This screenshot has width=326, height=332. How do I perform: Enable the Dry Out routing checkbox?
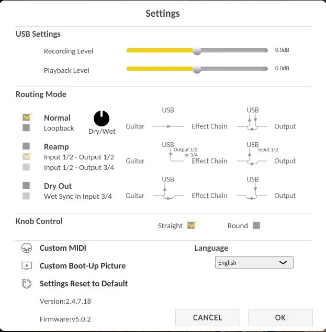[x=26, y=185]
